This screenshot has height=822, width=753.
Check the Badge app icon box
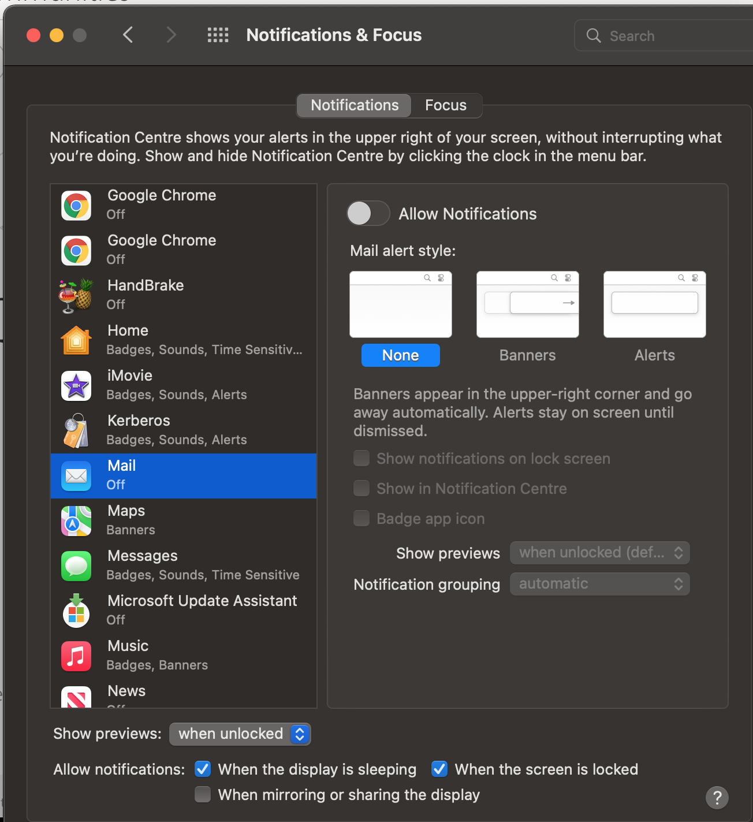click(361, 519)
